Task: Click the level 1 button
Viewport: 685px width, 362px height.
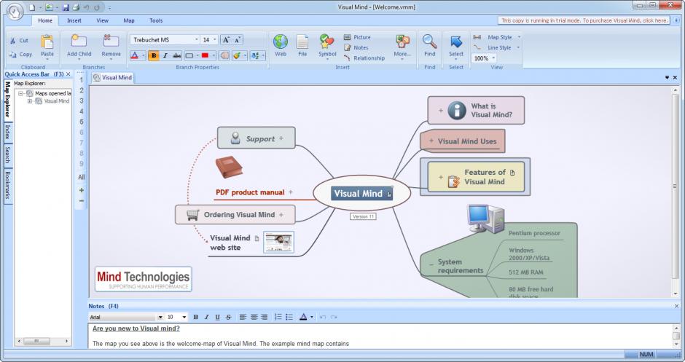Action: point(82,80)
